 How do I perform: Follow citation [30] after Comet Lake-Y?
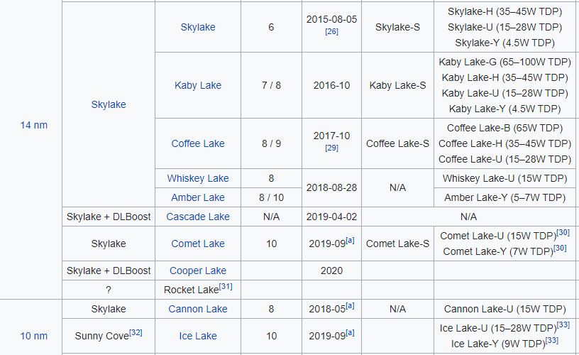pyautogui.click(x=560, y=248)
